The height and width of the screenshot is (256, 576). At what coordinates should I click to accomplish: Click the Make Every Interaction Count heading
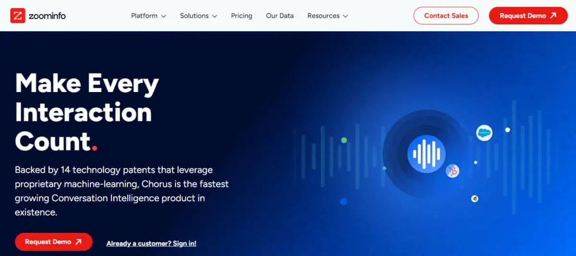87,112
